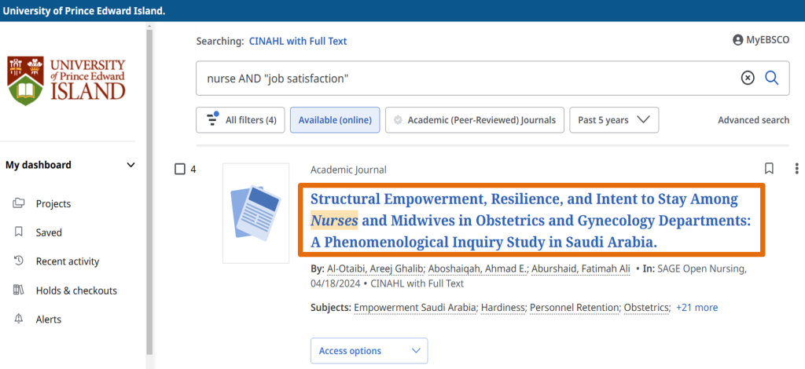This screenshot has height=369, width=805.
Task: Open the Past 5 years dropdown
Action: point(614,120)
